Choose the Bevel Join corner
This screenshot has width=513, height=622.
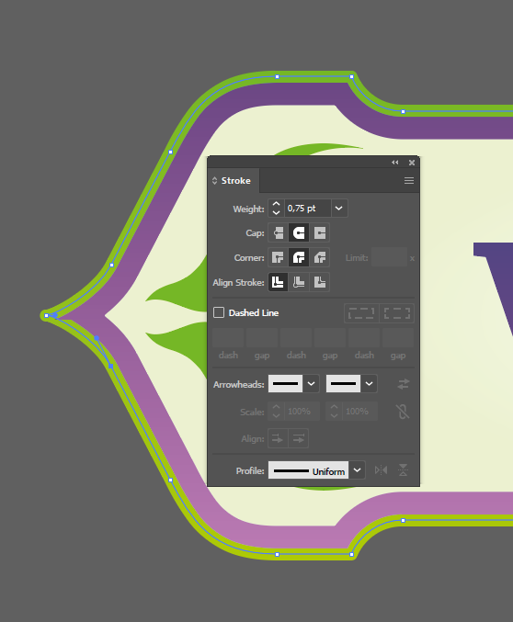320,258
